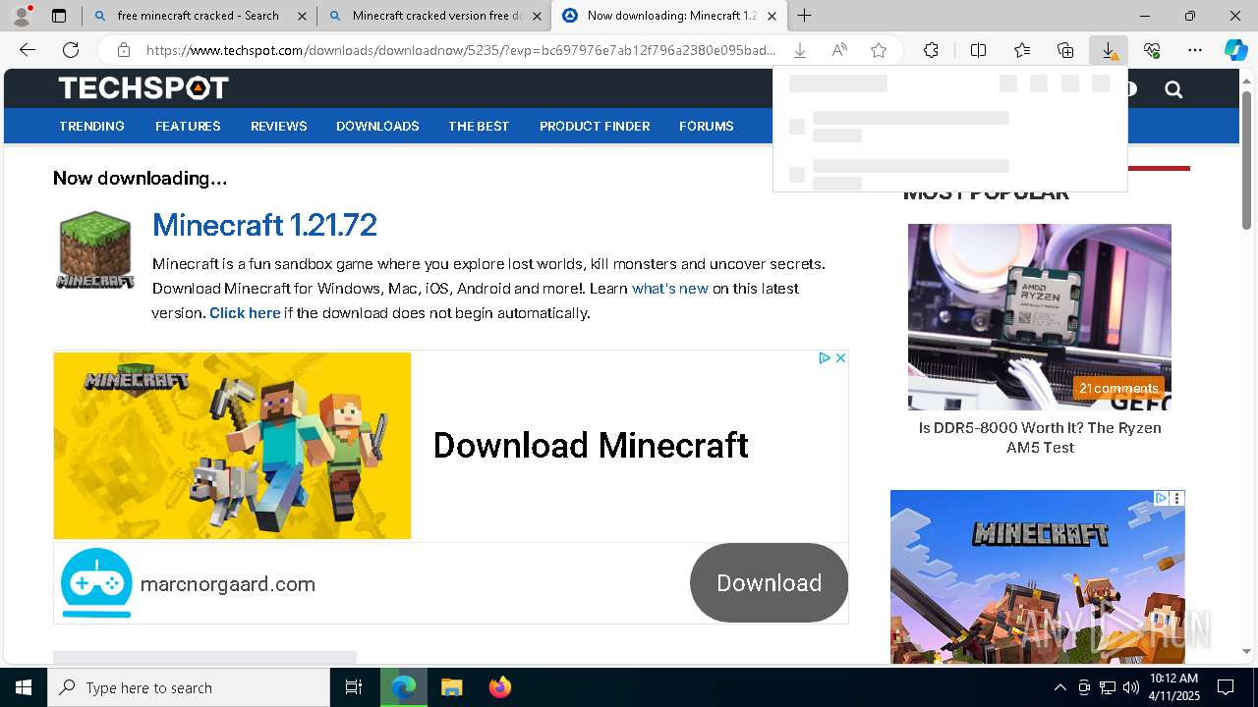This screenshot has width=1258, height=707.
Task: Open PRODUCT FINDER menu
Action: coord(595,126)
